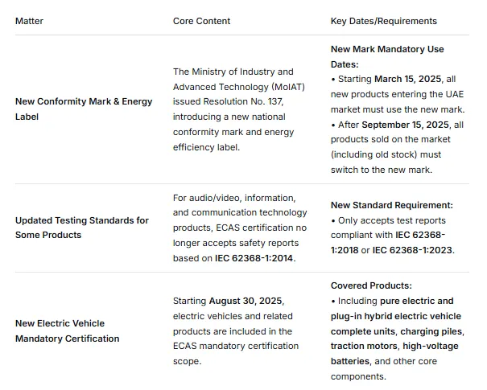
Task: Click the "New Mark Mandatory Use Dates:" heading
Action: click(x=386, y=56)
